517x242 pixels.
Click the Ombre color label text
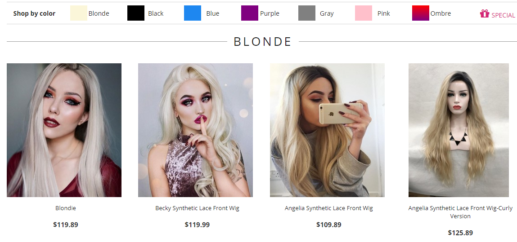[x=441, y=13]
